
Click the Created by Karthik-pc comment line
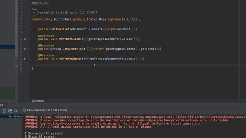click(x=66, y=13)
